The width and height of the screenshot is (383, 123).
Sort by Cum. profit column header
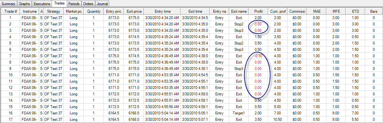277,11
